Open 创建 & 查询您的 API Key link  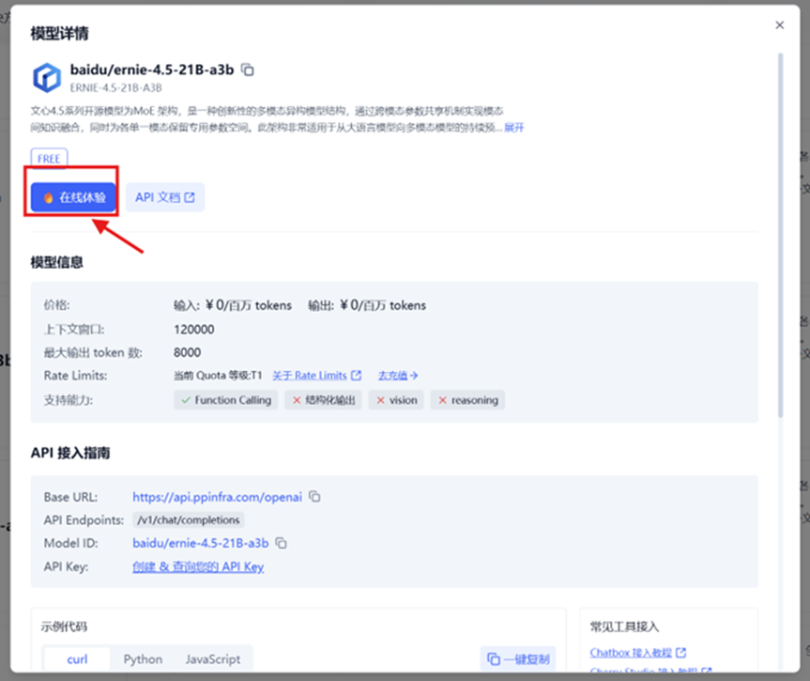[198, 566]
